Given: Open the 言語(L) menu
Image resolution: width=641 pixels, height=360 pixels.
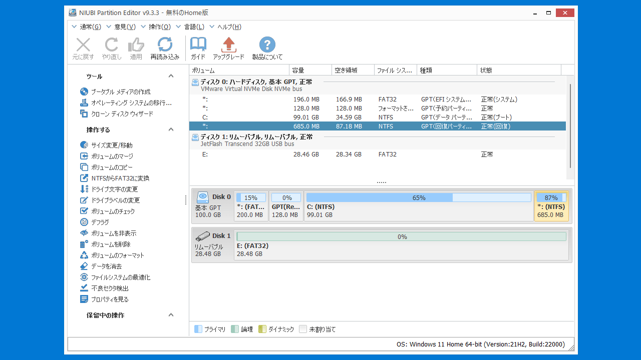Looking at the screenshot, I should pyautogui.click(x=190, y=27).
